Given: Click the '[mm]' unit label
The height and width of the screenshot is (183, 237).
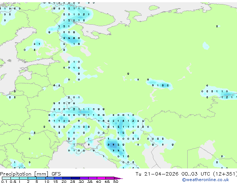Looking at the screenshot, I should coord(41,174).
